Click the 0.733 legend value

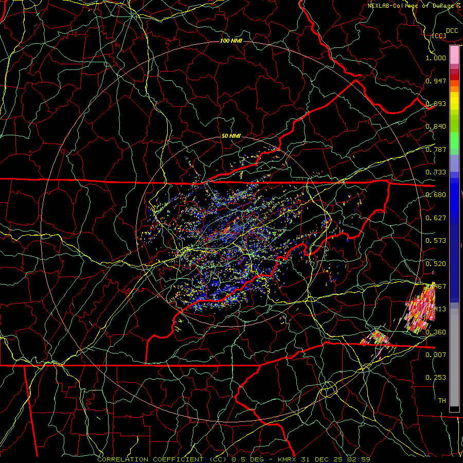point(436,172)
